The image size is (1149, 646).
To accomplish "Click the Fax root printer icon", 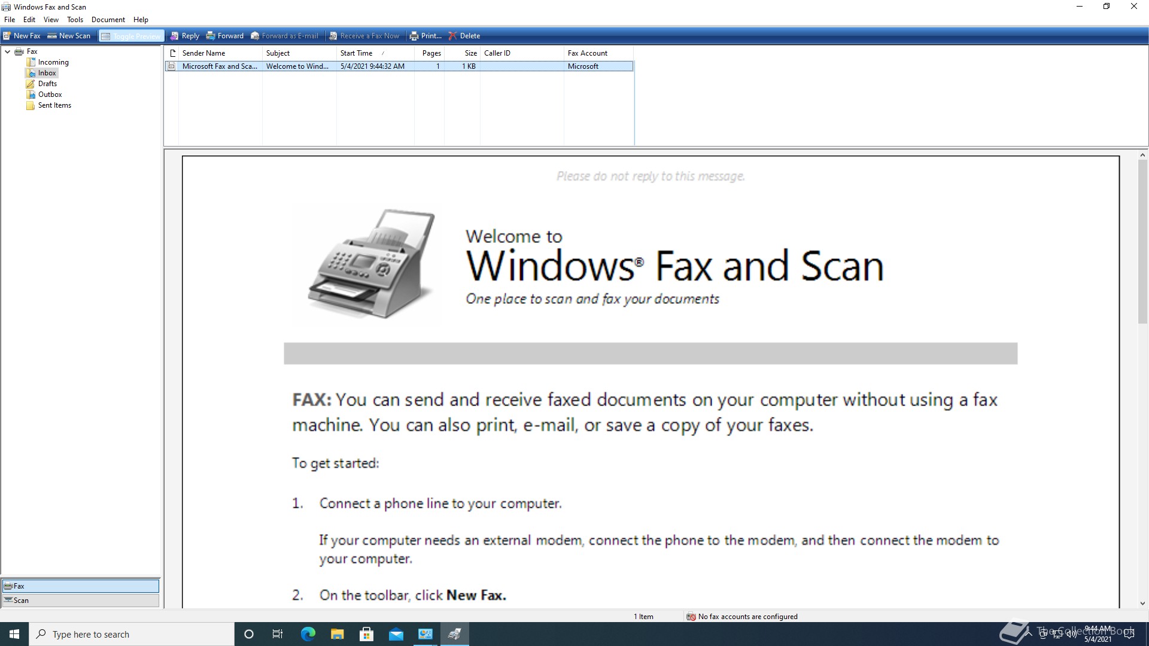I will 19,51.
